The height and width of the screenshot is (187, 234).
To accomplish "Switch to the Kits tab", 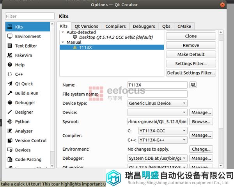I will [x=64, y=26].
